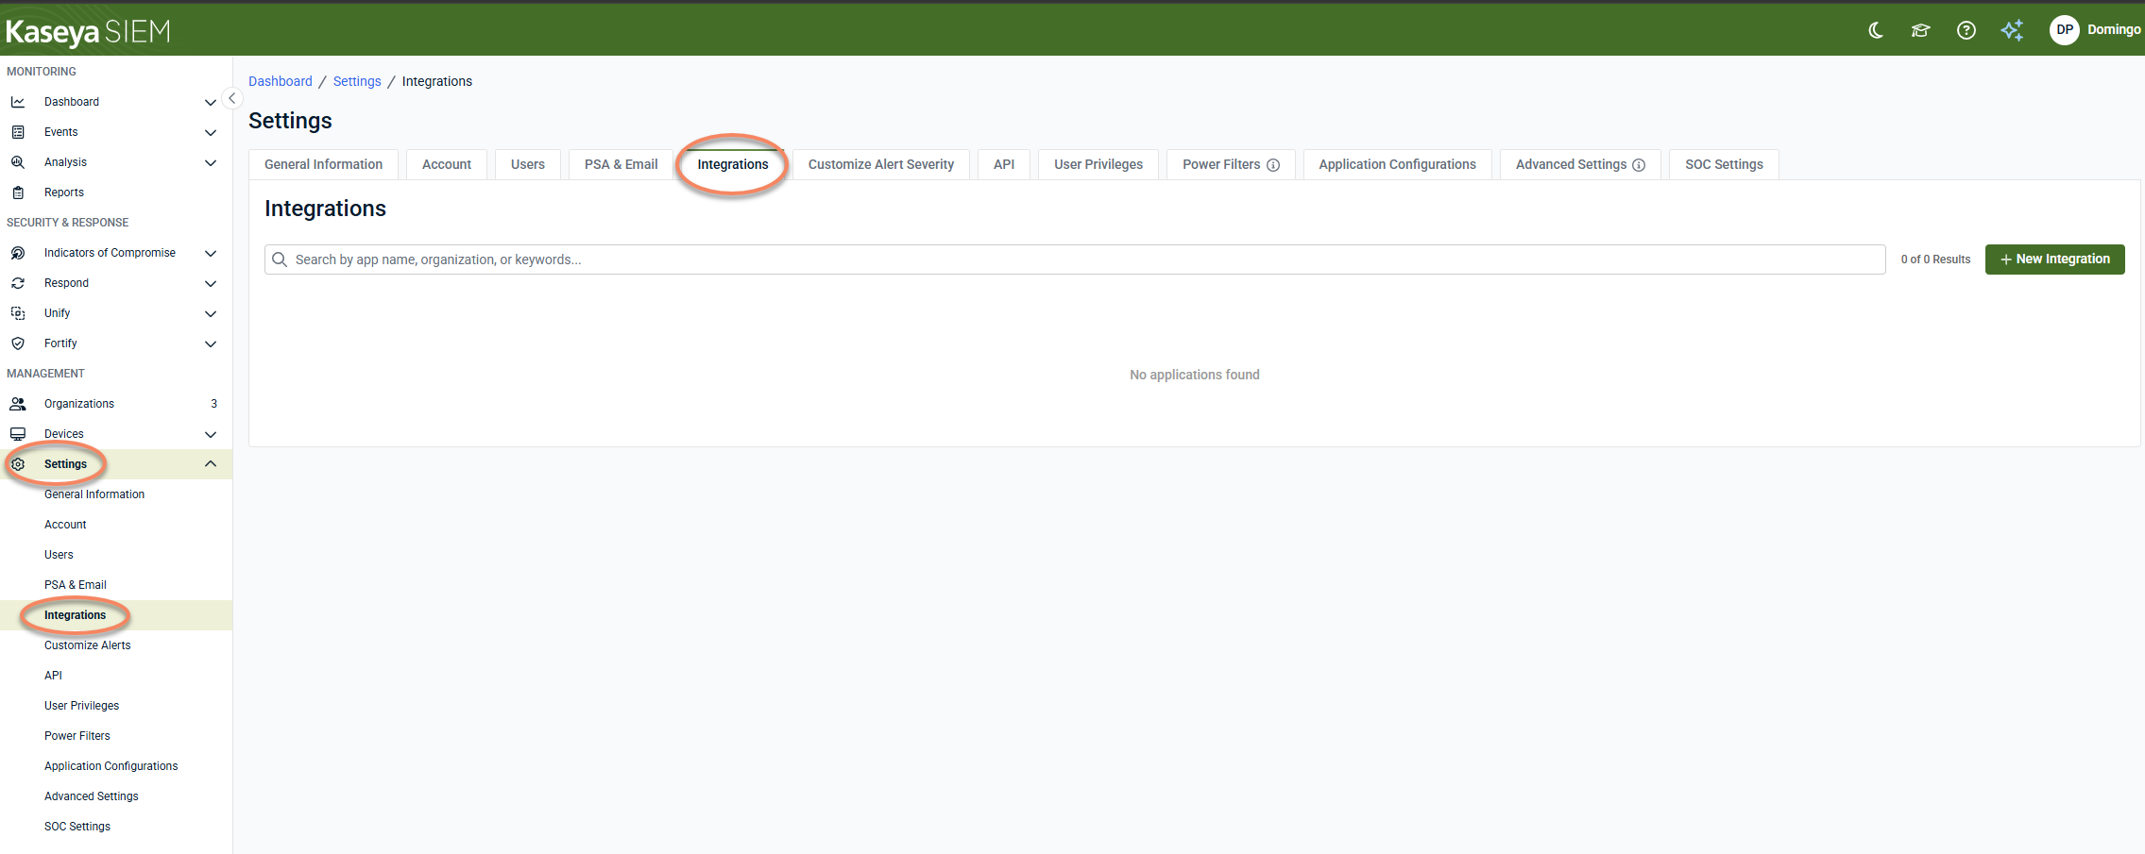Click the Reports clipboard icon

coord(18,193)
